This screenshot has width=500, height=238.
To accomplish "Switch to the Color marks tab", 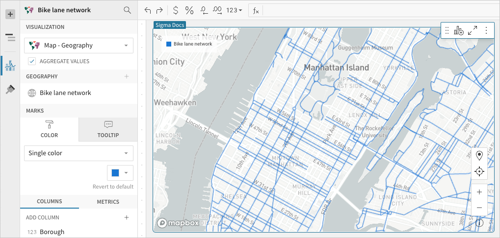I will point(50,129).
